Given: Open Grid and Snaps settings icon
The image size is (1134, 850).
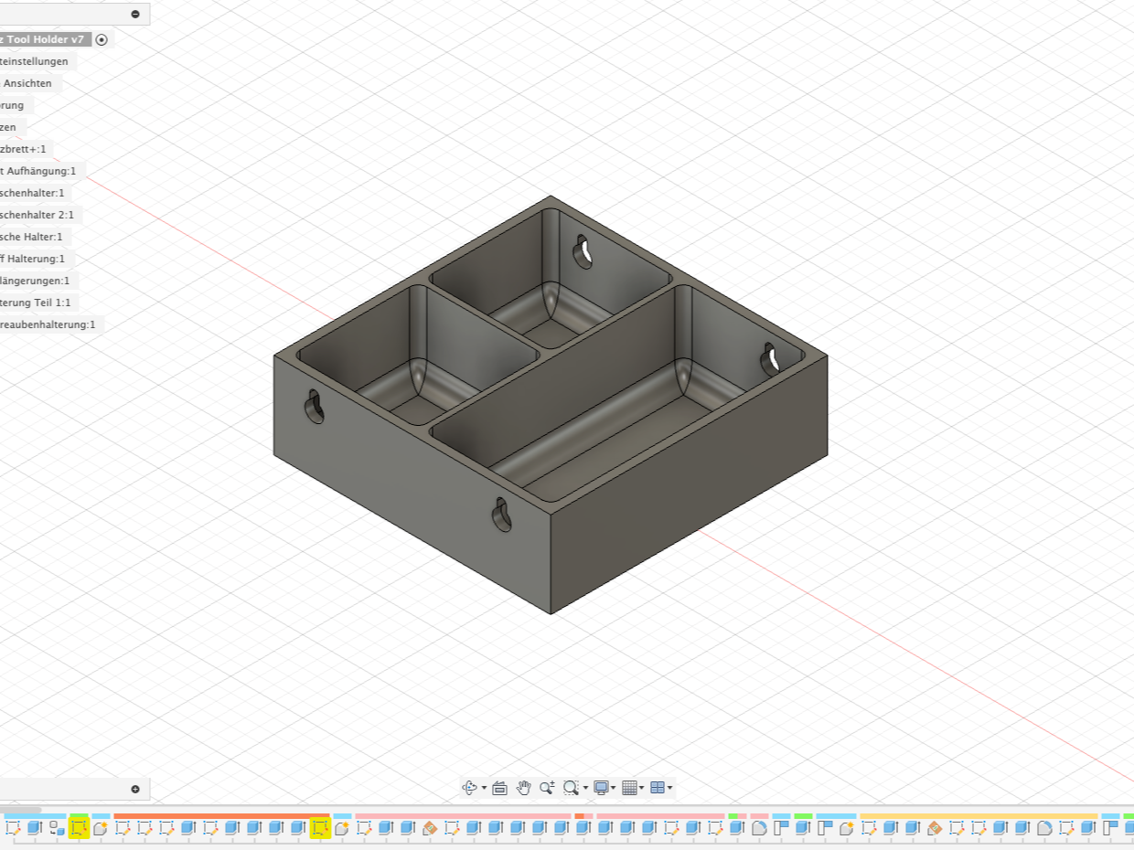Looking at the screenshot, I should [628, 787].
